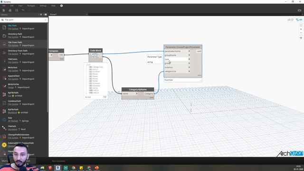This screenshot has width=304, height=171.
Task: Expand parameterName port lacing chevron
Action: point(189,51)
